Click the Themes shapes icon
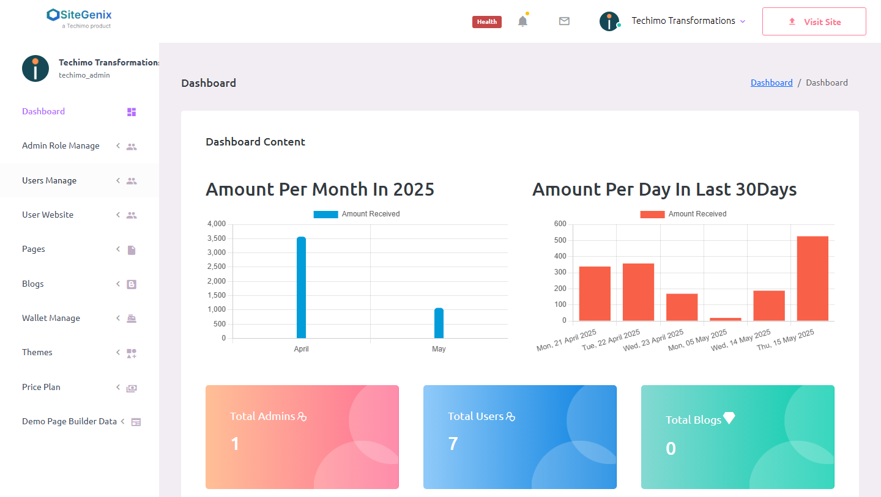881x497 pixels. (x=132, y=353)
